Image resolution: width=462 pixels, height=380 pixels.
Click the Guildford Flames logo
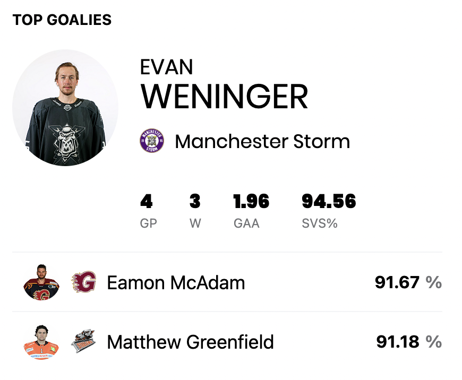click(84, 282)
